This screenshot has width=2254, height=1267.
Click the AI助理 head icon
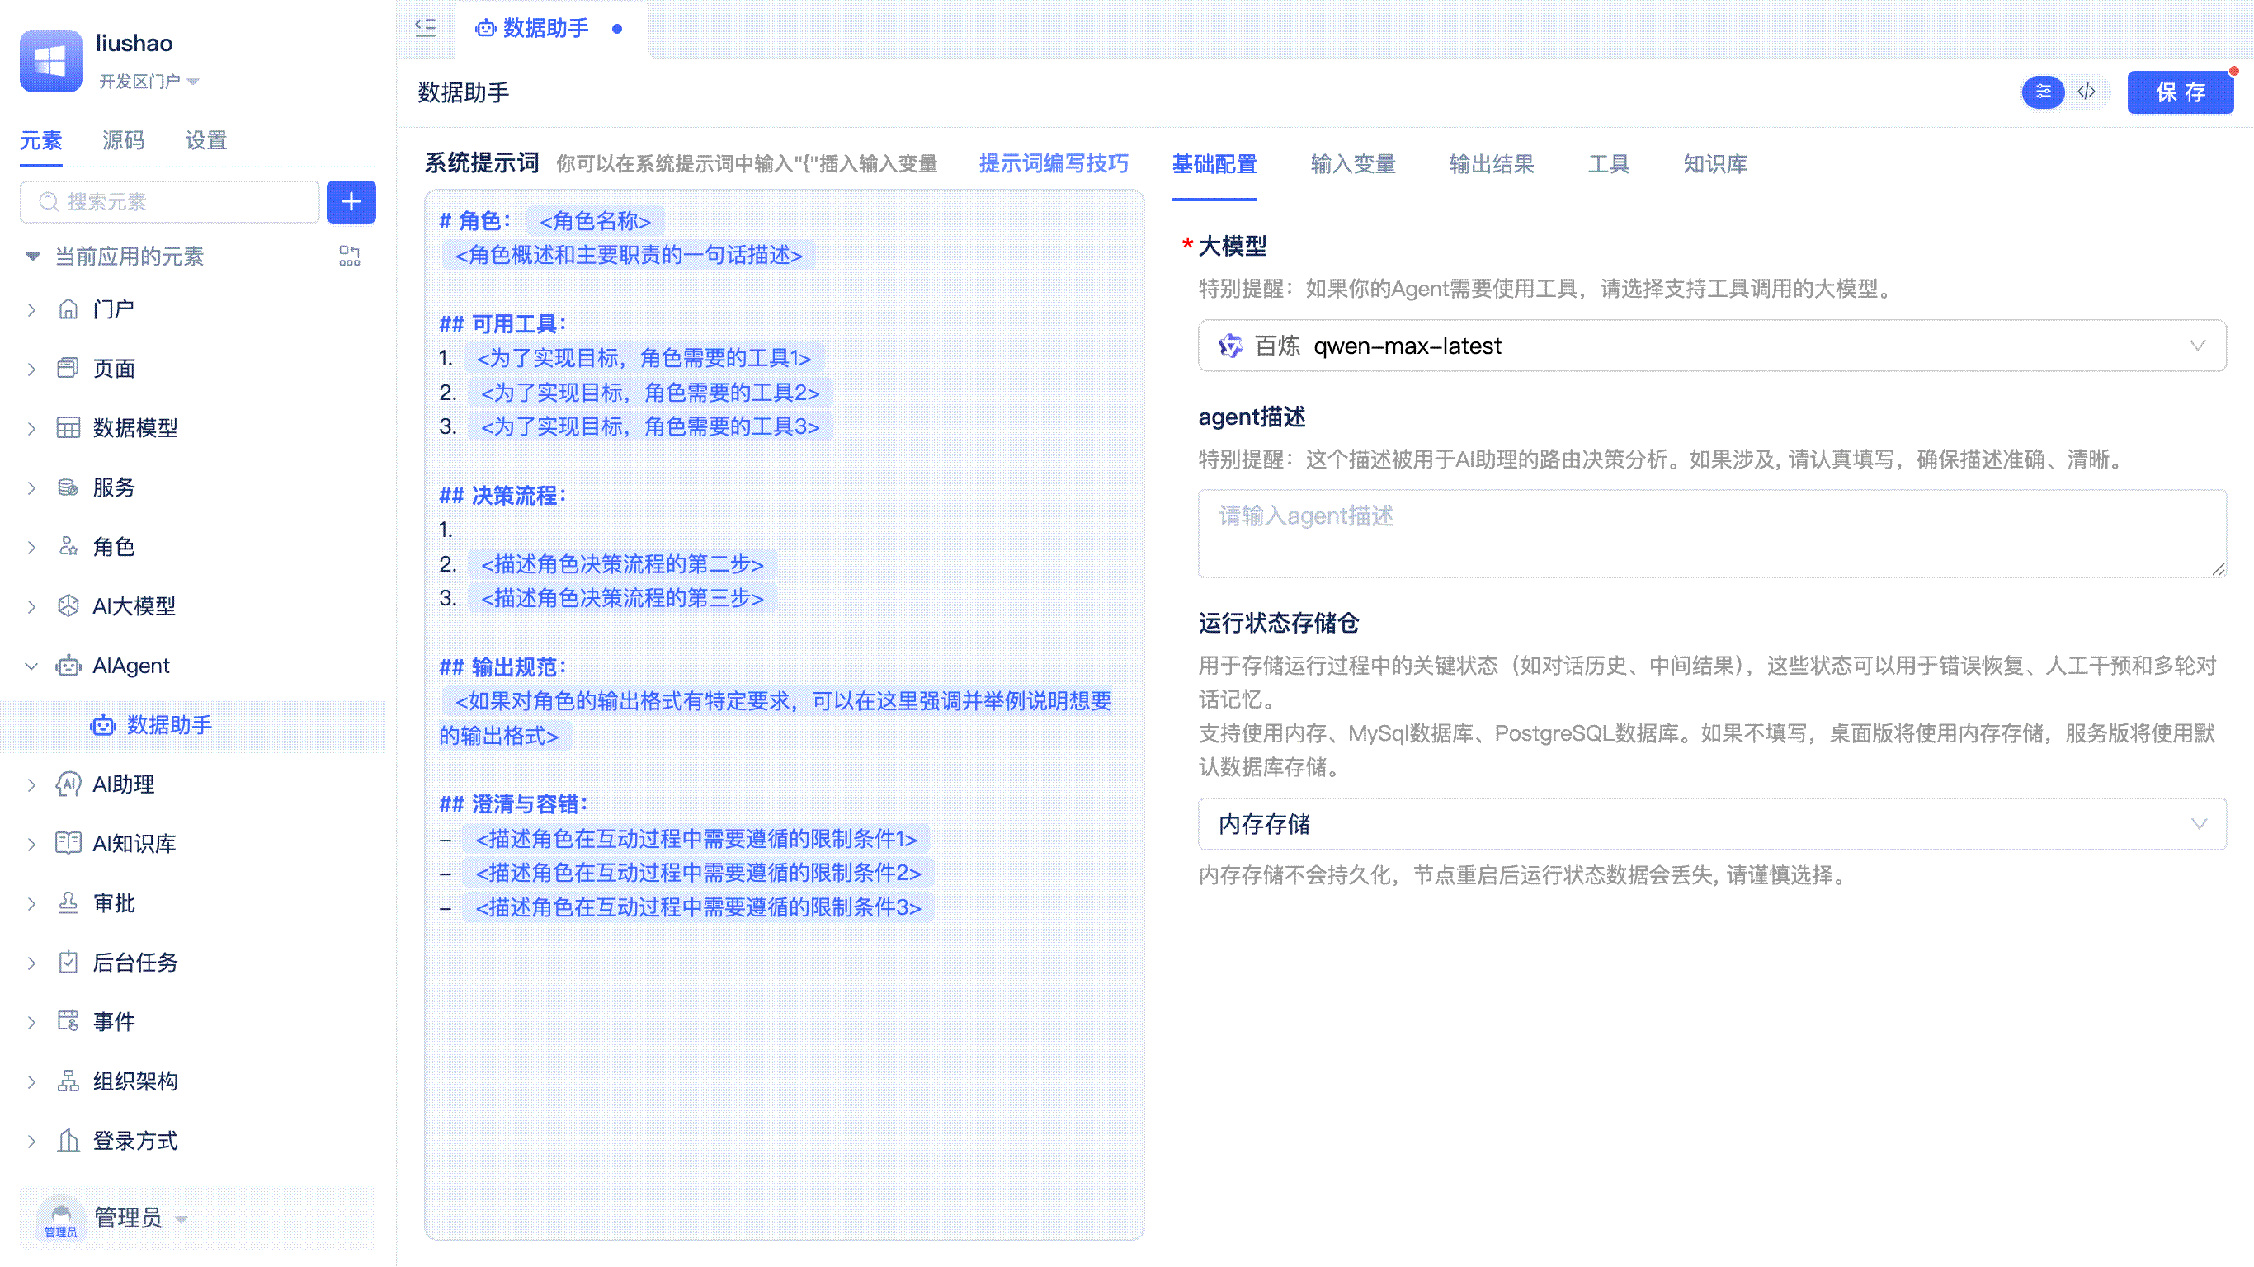coord(68,785)
